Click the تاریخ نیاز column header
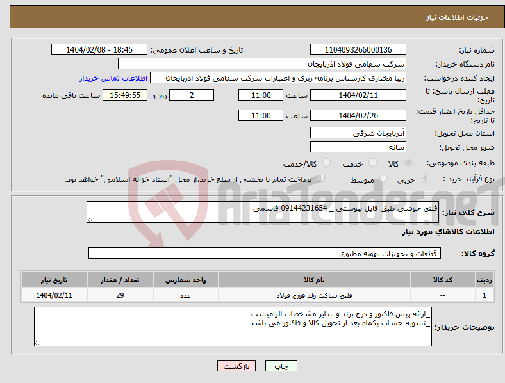The height and width of the screenshot is (383, 505). (x=54, y=280)
